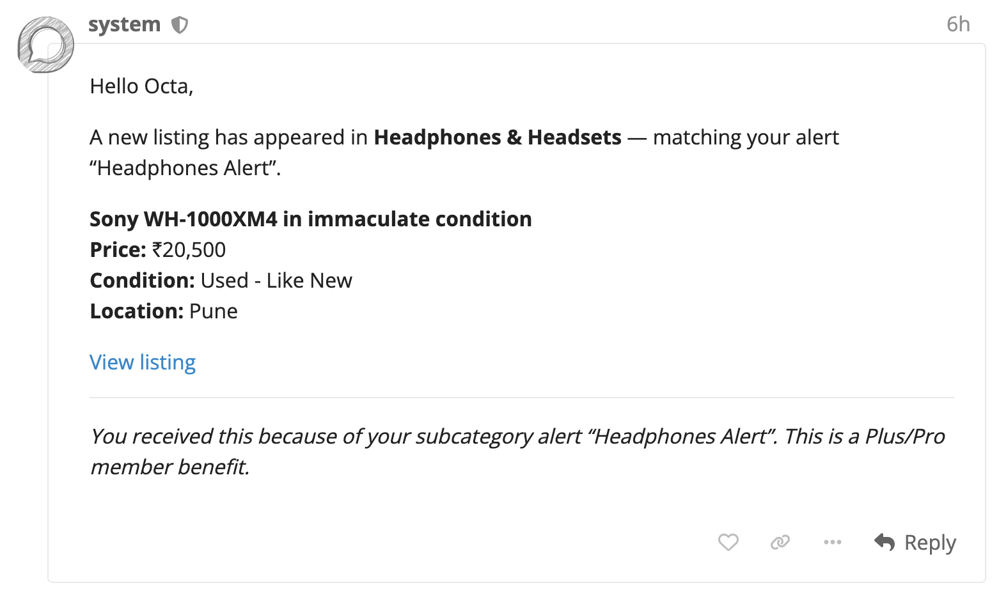
Task: Click the 'A new listing has appeared' text
Action: tap(228, 137)
